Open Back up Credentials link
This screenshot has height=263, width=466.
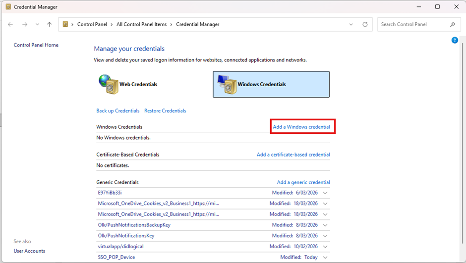[x=118, y=111]
